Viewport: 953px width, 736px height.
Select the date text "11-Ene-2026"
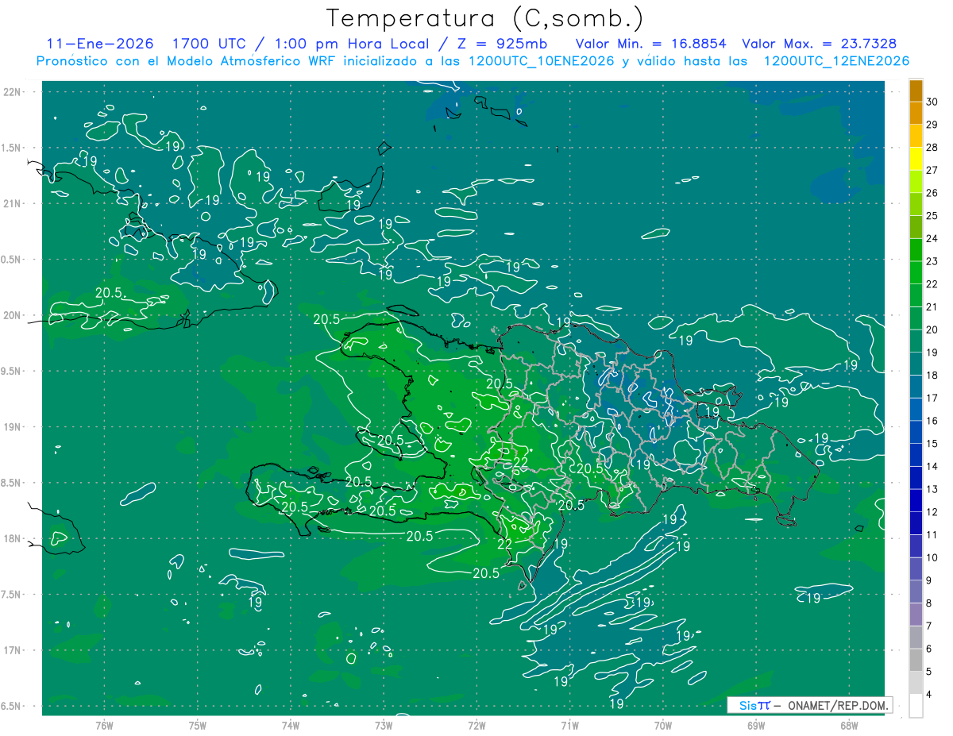tap(100, 44)
